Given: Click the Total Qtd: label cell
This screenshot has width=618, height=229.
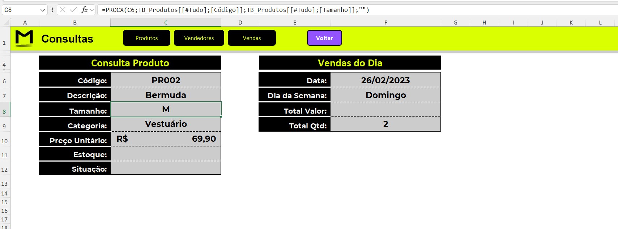Looking at the screenshot, I should 295,124.
